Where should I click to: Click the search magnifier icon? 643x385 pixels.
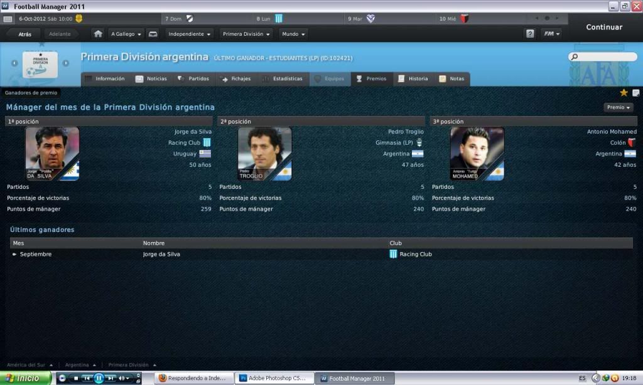tap(575, 57)
